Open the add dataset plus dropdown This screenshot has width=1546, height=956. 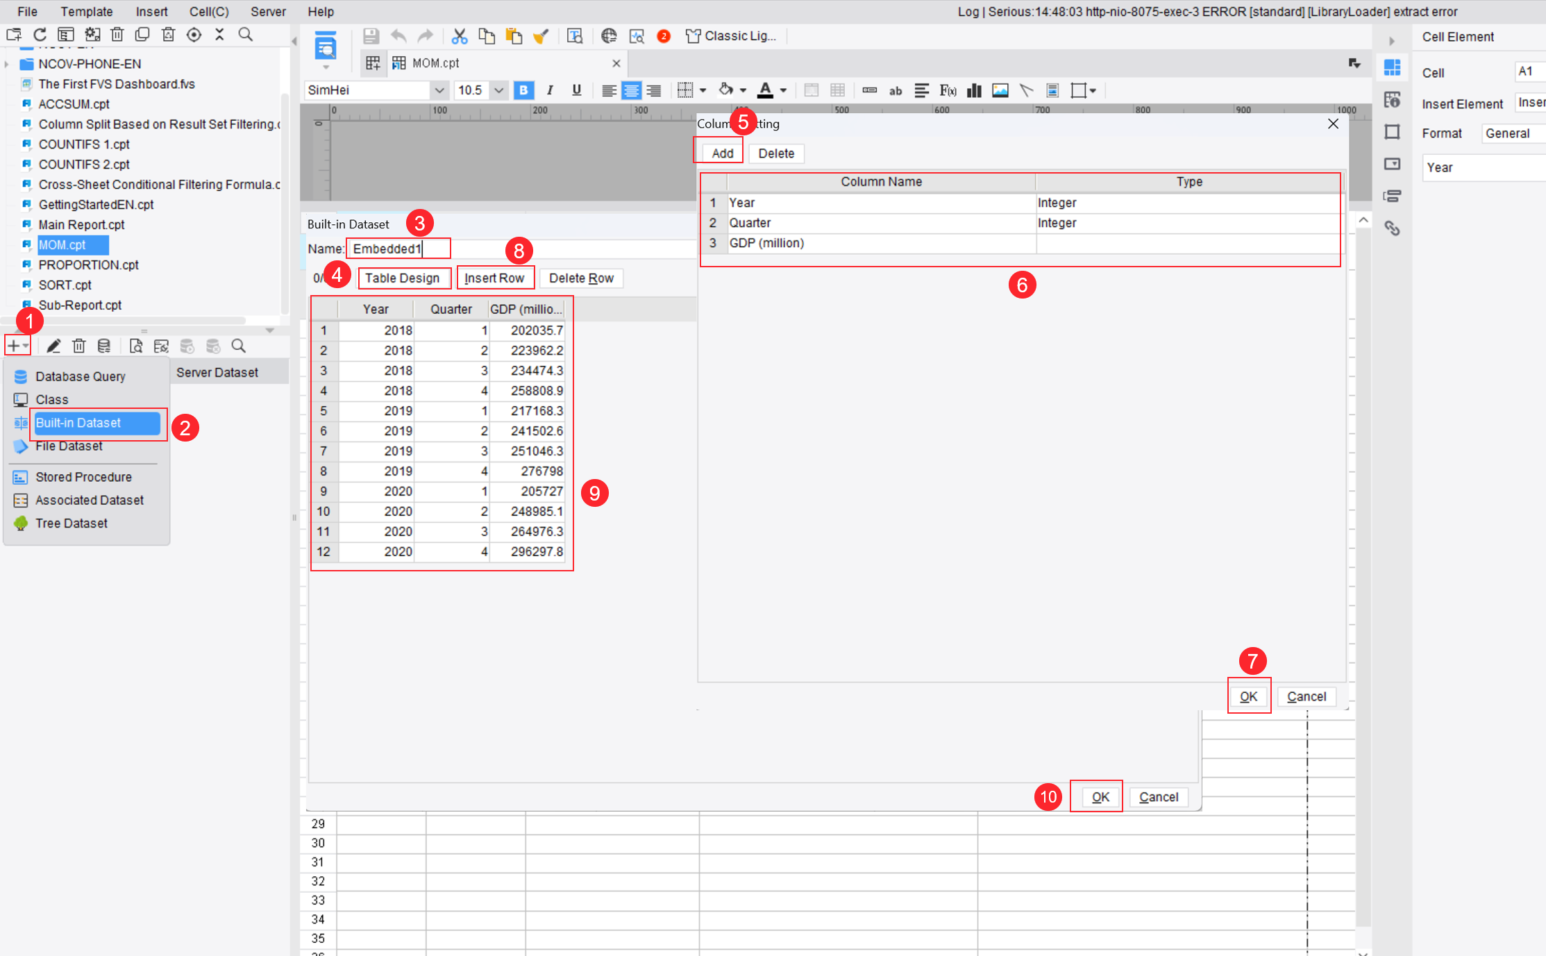click(18, 346)
